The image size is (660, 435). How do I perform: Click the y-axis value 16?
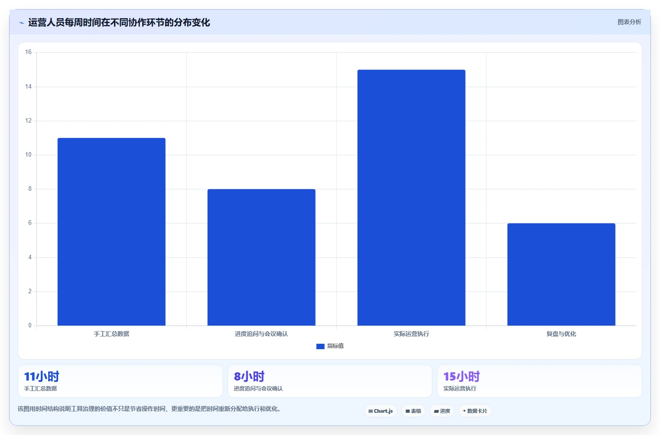28,52
